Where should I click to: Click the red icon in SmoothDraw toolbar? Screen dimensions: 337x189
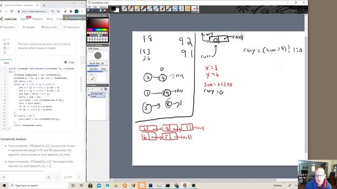tap(105, 10)
